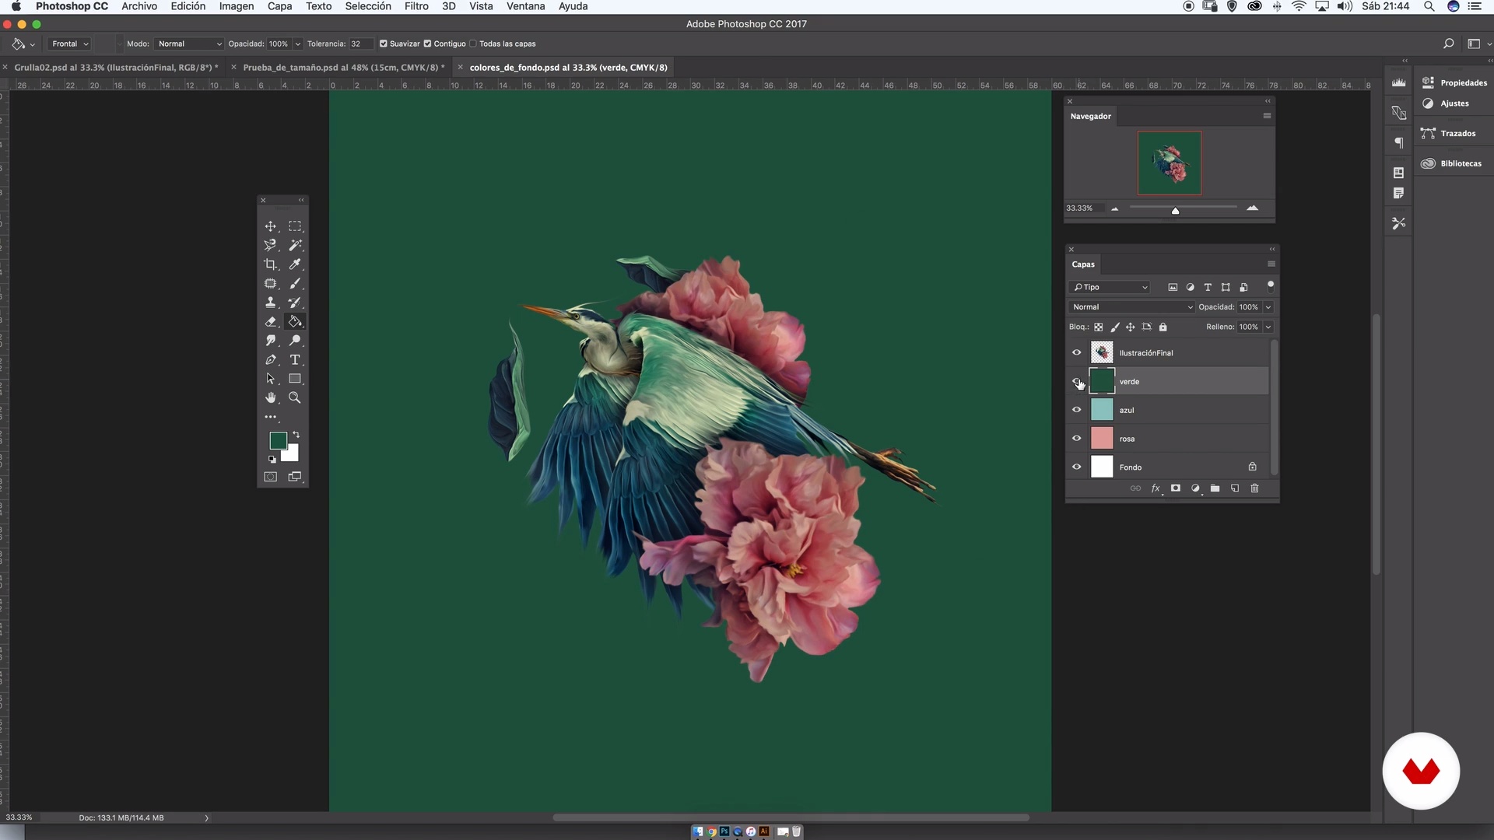This screenshot has height=840, width=1494.
Task: Switch to the Prueba_de_tamaño.psd tab
Action: click(343, 68)
